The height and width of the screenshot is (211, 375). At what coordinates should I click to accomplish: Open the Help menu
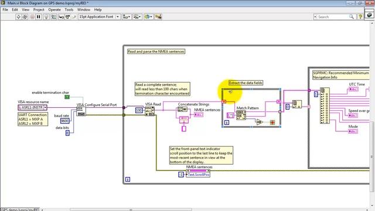point(98,9)
